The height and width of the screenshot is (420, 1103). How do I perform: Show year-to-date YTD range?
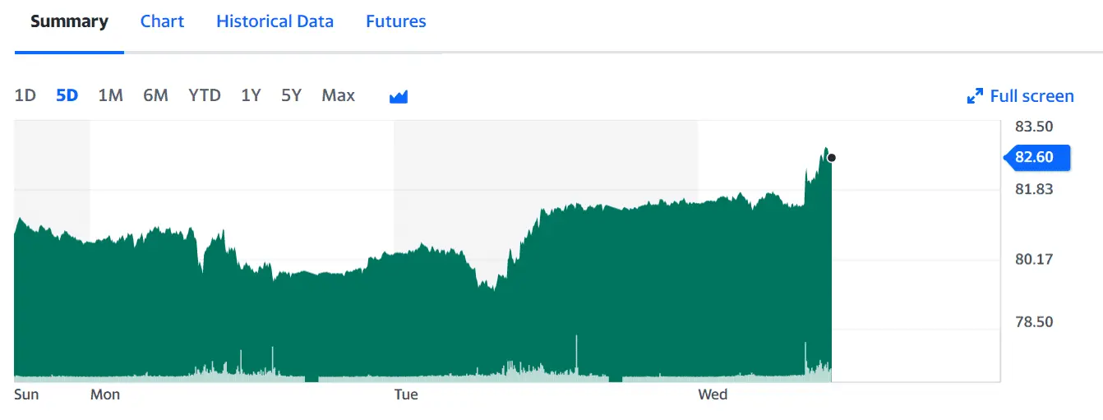click(205, 95)
